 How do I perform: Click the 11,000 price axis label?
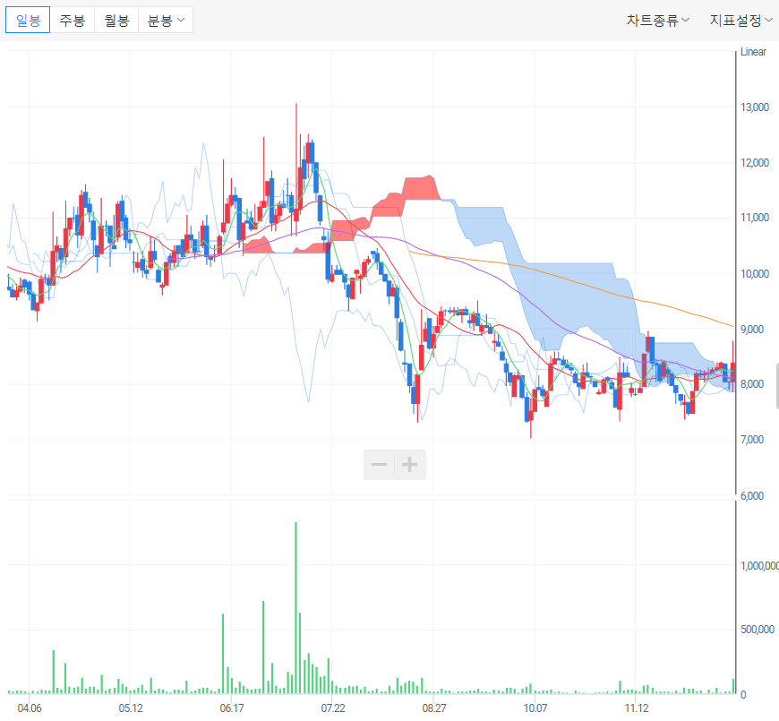point(755,218)
